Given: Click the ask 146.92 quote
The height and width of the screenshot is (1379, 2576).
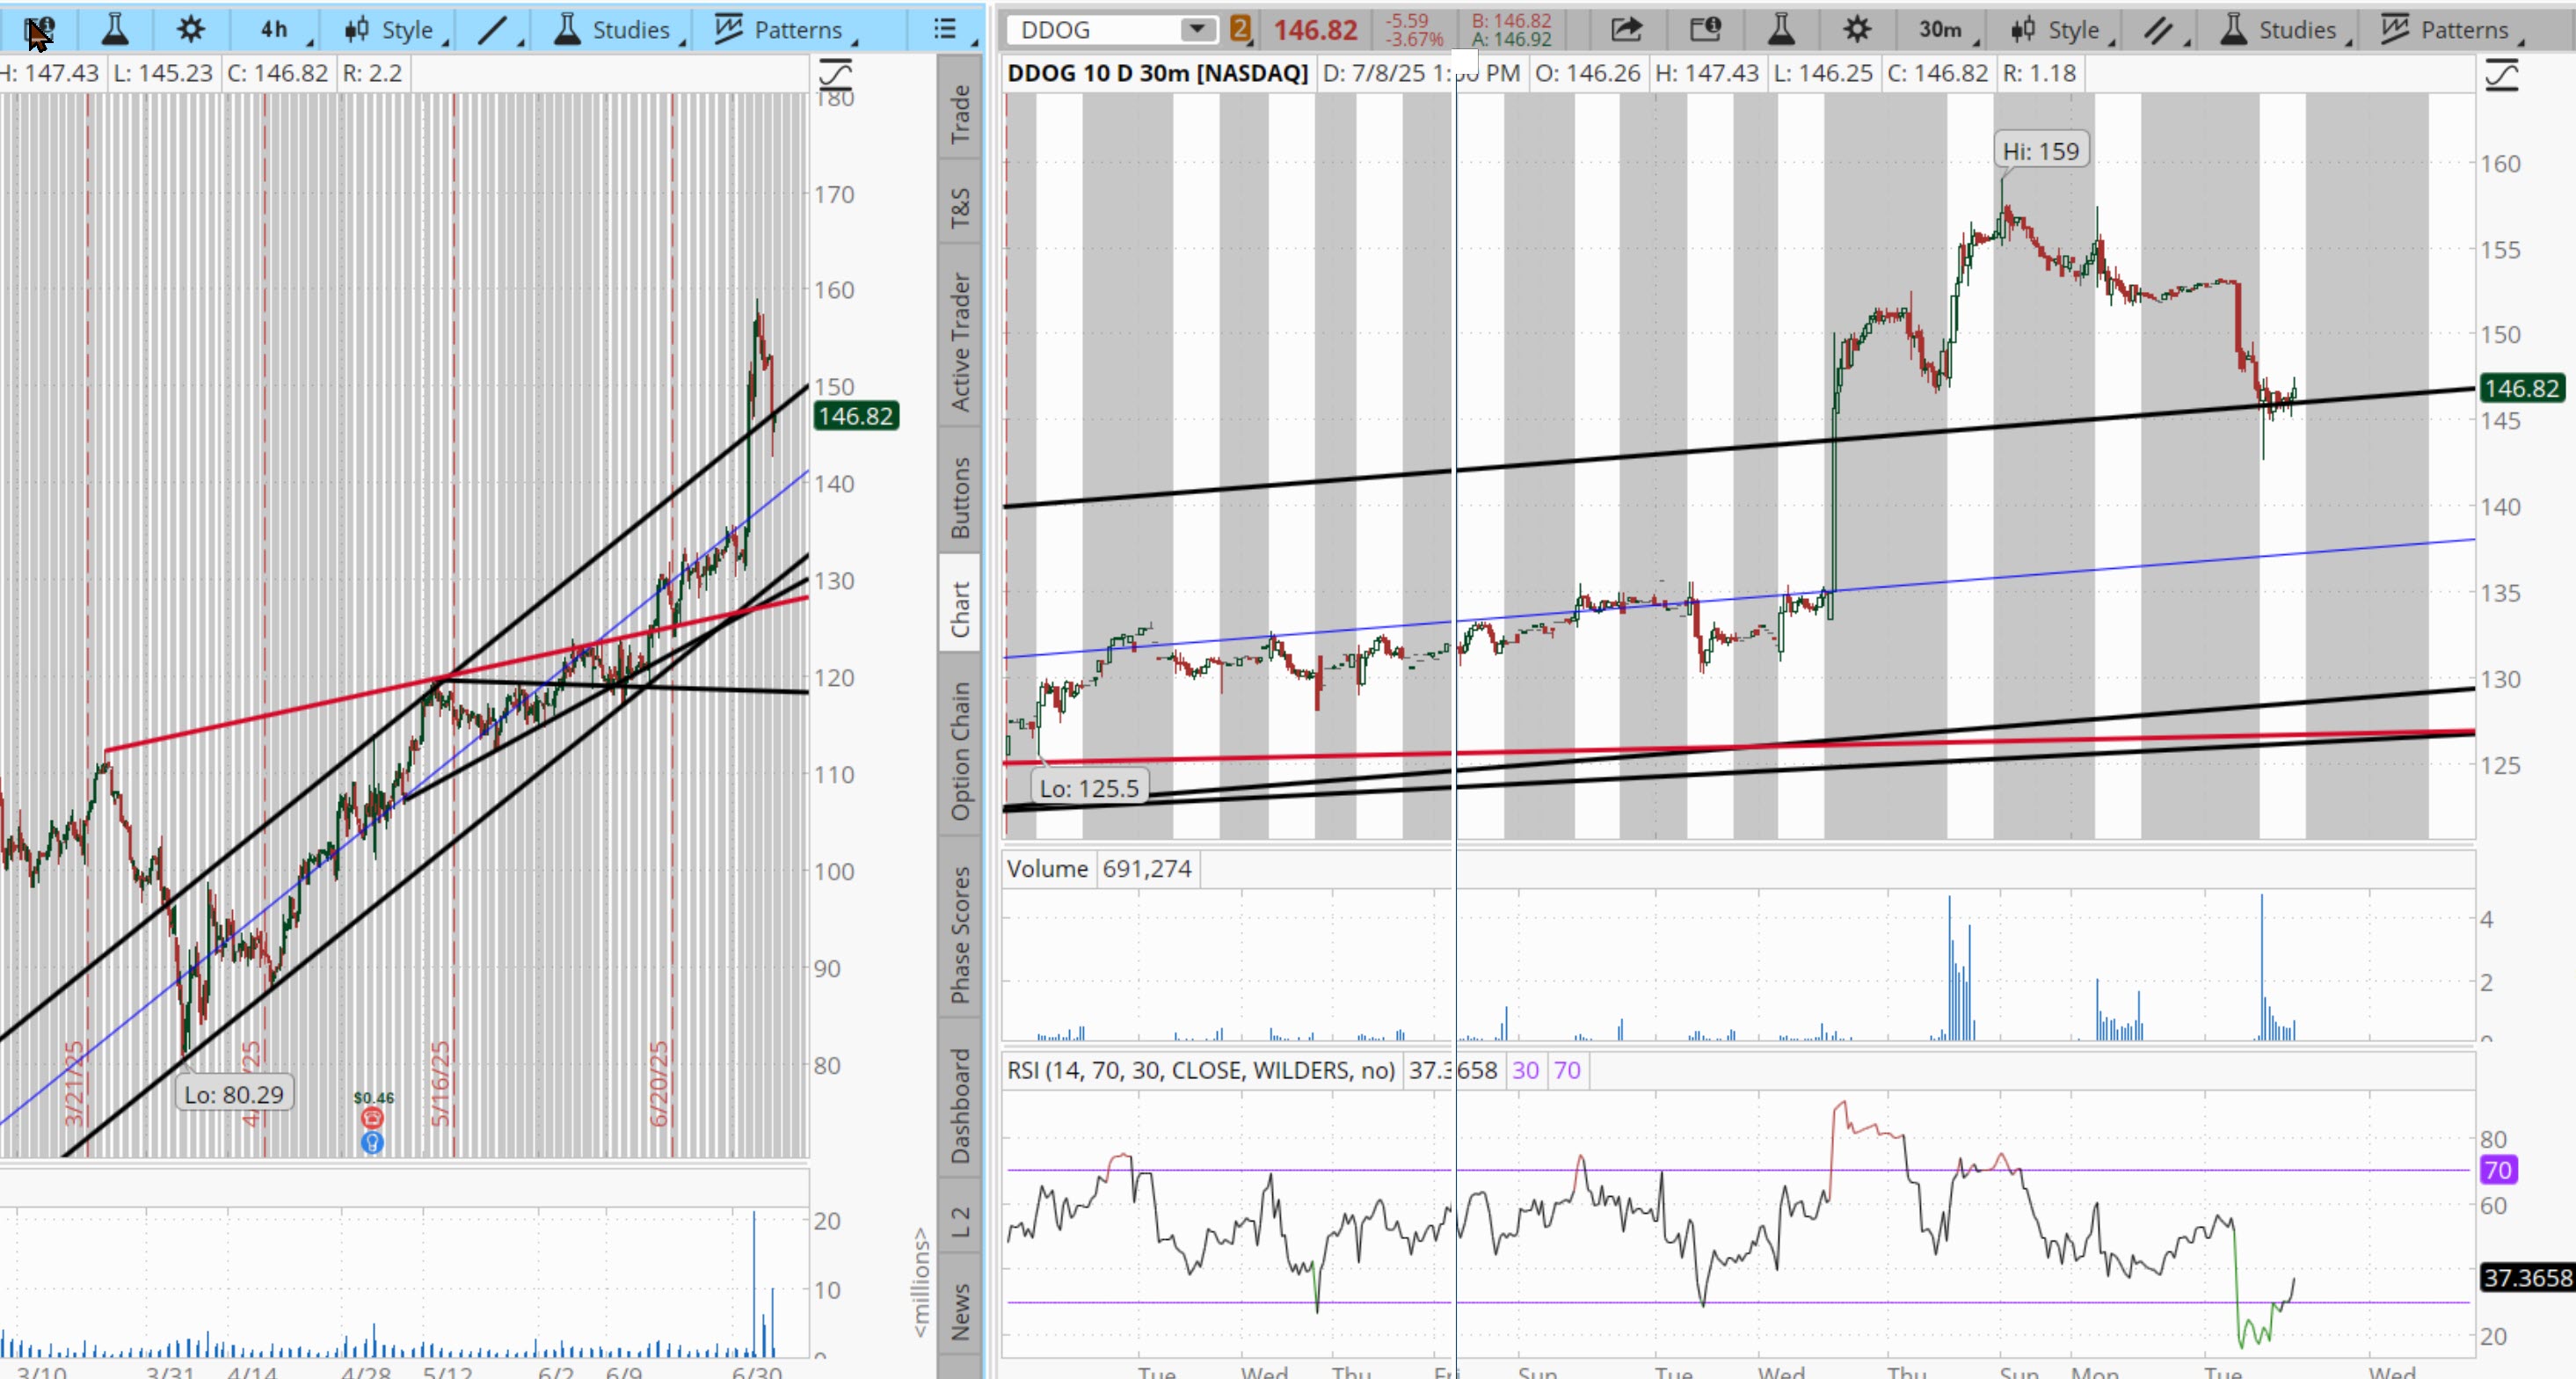Looking at the screenshot, I should [x=1511, y=39].
